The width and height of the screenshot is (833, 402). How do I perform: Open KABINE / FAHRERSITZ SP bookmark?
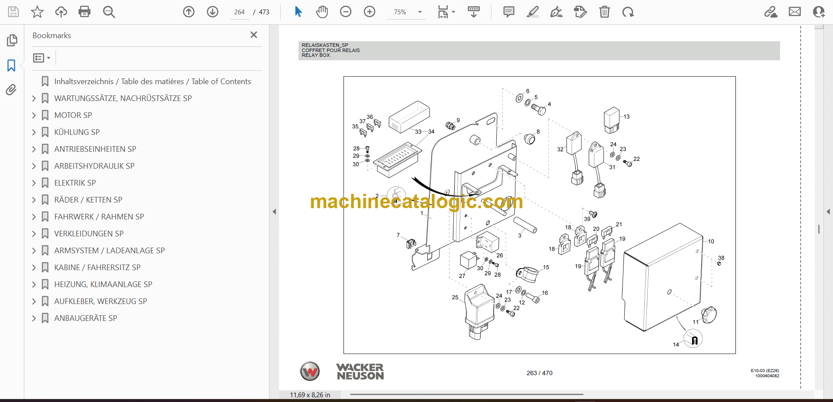pos(97,268)
